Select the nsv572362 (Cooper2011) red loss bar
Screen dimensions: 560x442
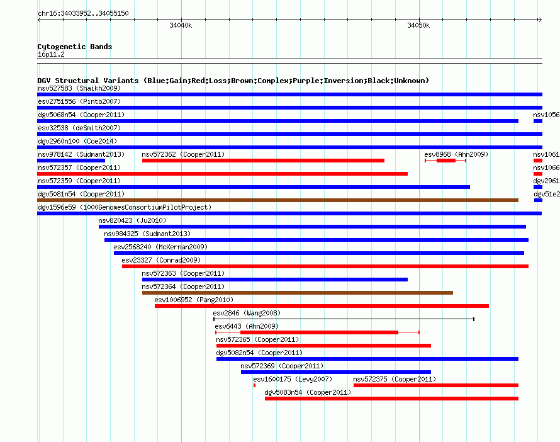[263, 161]
